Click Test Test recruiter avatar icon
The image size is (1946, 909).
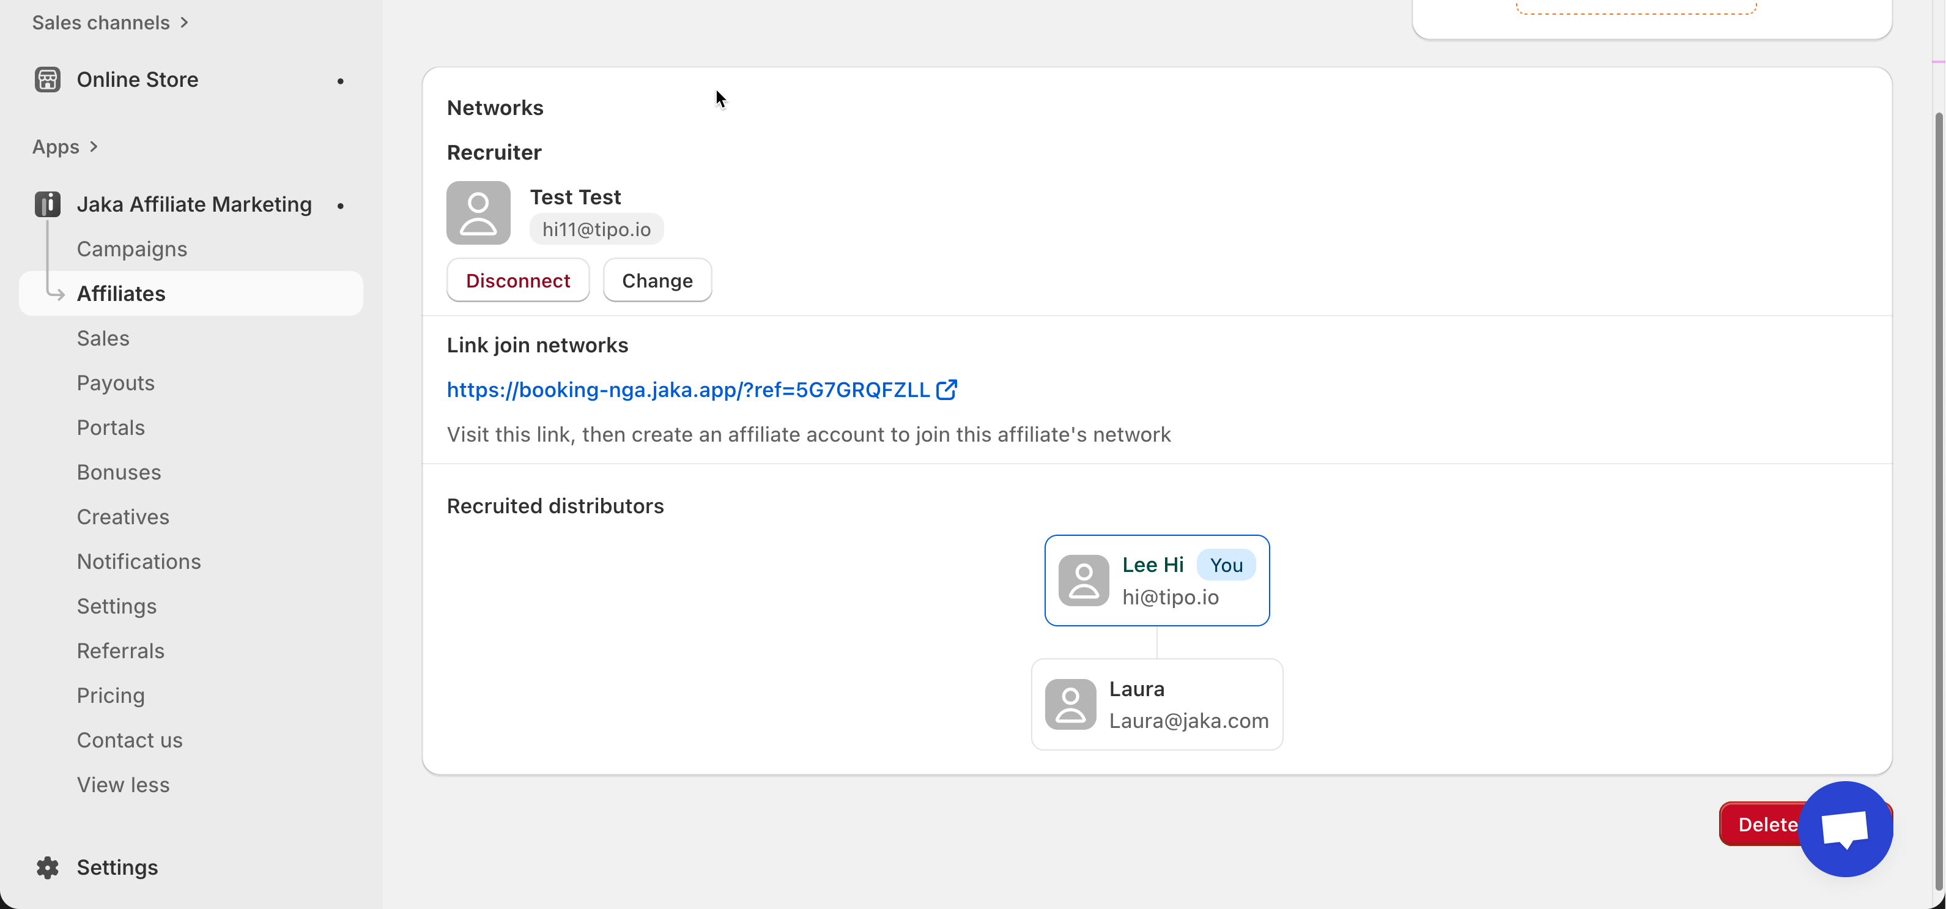coord(478,212)
